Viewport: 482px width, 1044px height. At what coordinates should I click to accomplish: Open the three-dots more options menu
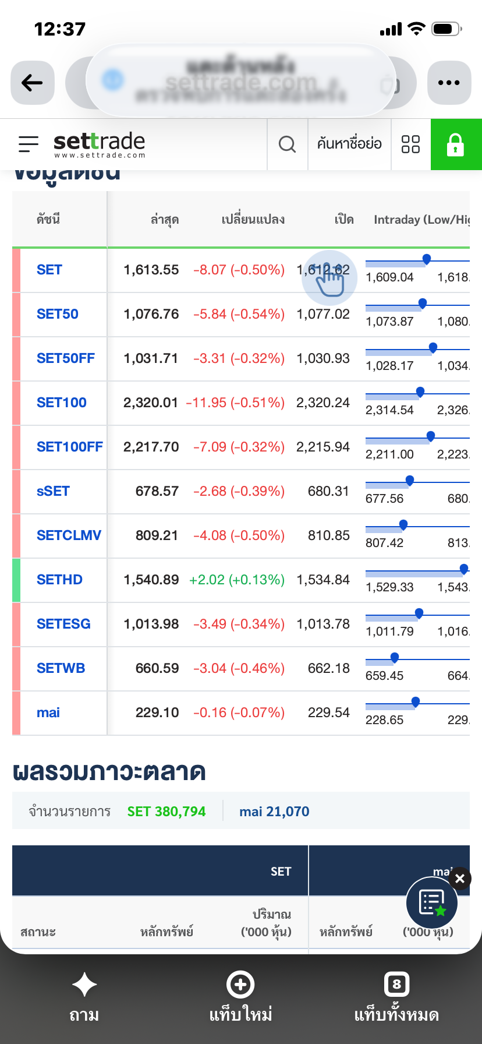(449, 83)
